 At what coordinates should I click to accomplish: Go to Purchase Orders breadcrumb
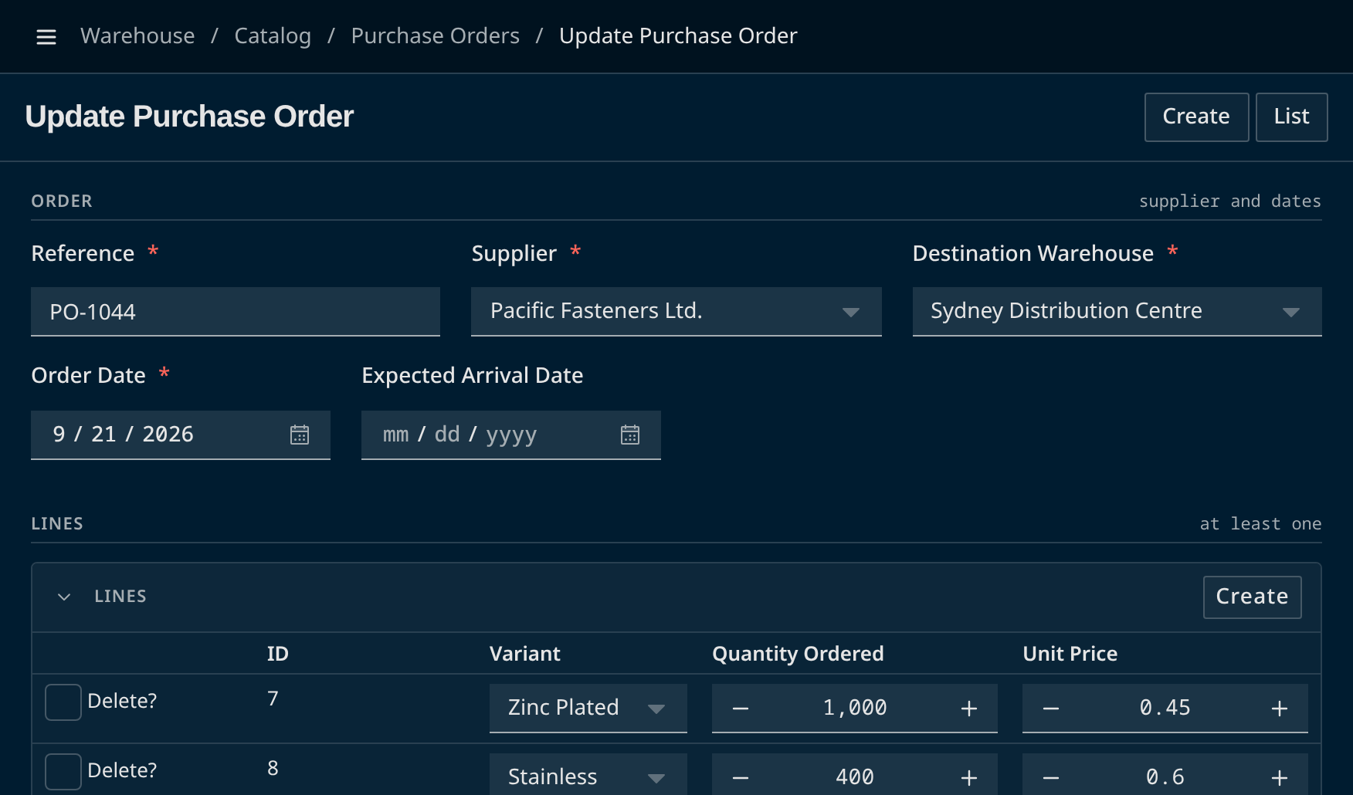436,36
